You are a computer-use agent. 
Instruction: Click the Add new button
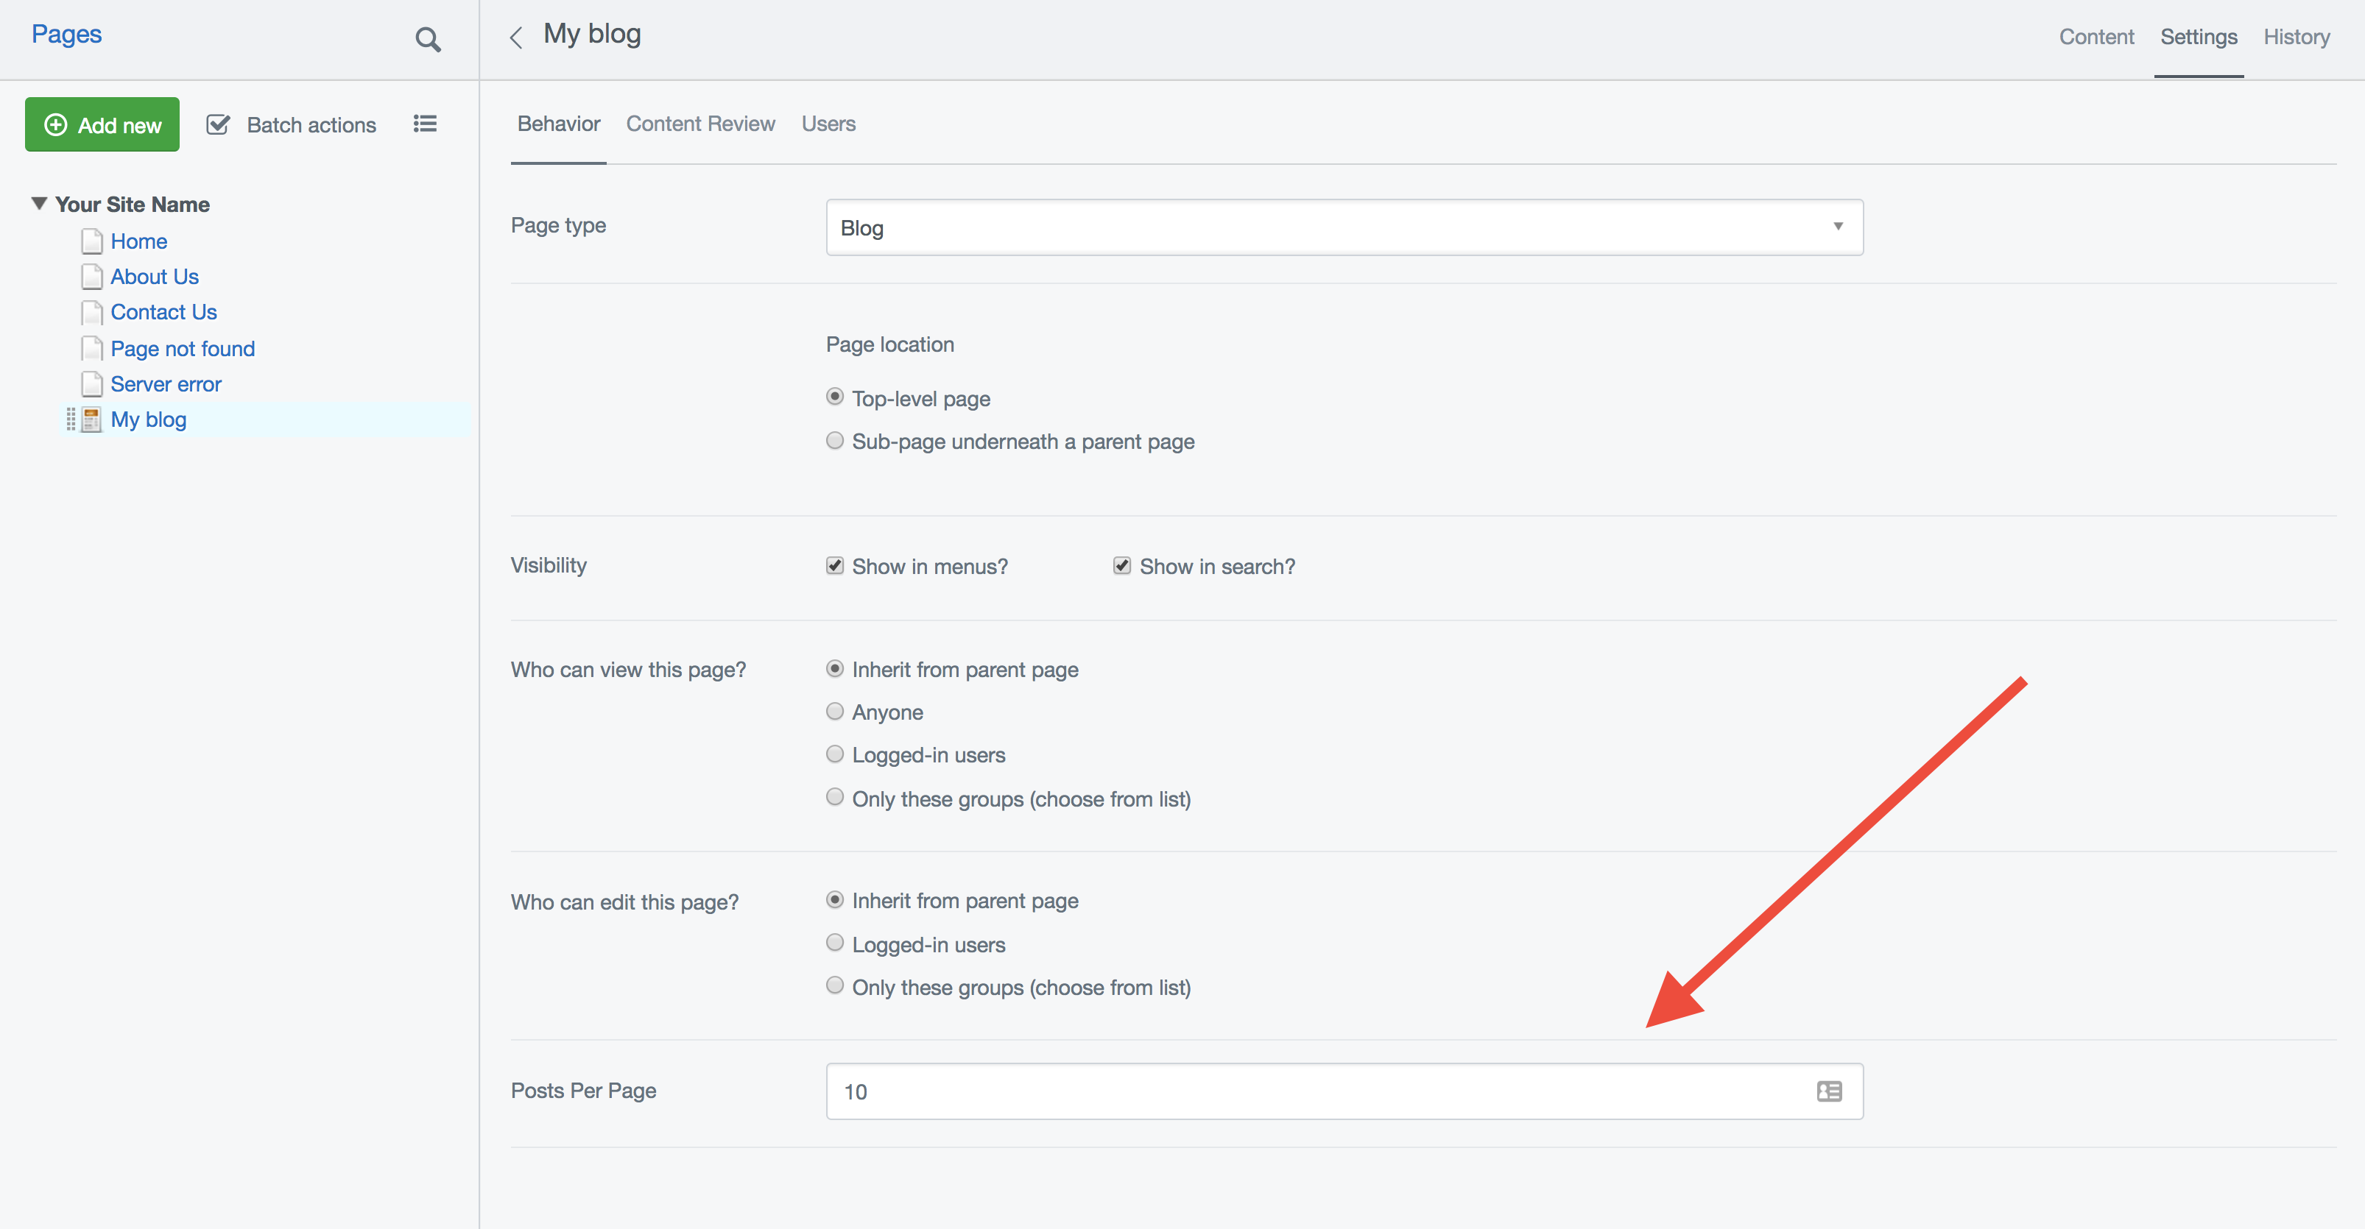coord(102,125)
